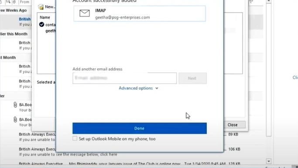Close the Account Settings dialog behind
Image resolution: width=298 pixels, height=168 pixels.
pyautogui.click(x=234, y=125)
